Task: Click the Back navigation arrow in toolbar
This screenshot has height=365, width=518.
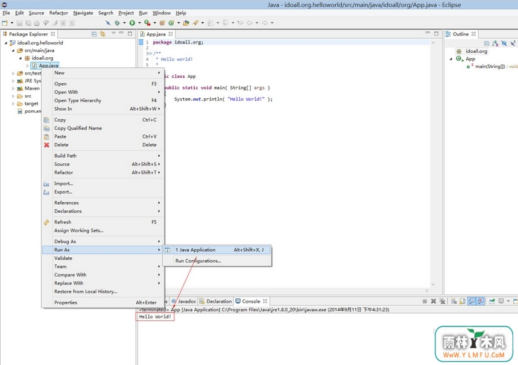Action: point(250,23)
